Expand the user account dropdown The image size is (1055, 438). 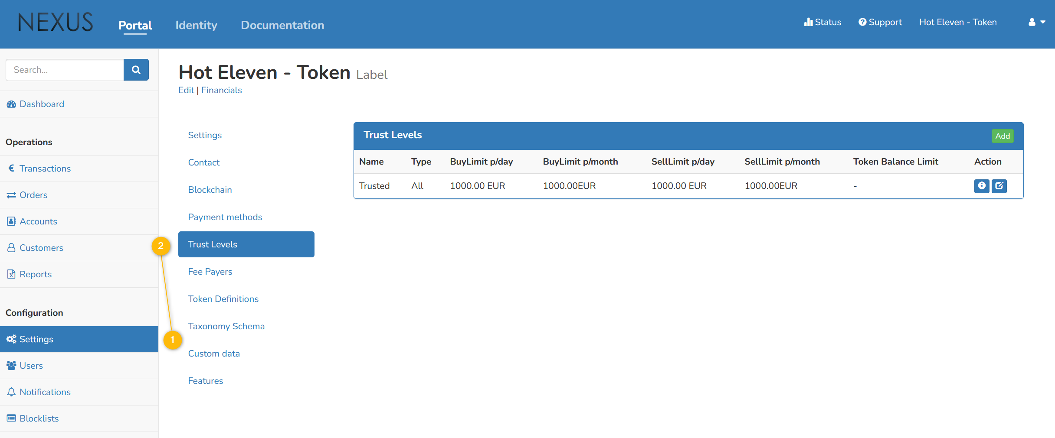coord(1037,22)
